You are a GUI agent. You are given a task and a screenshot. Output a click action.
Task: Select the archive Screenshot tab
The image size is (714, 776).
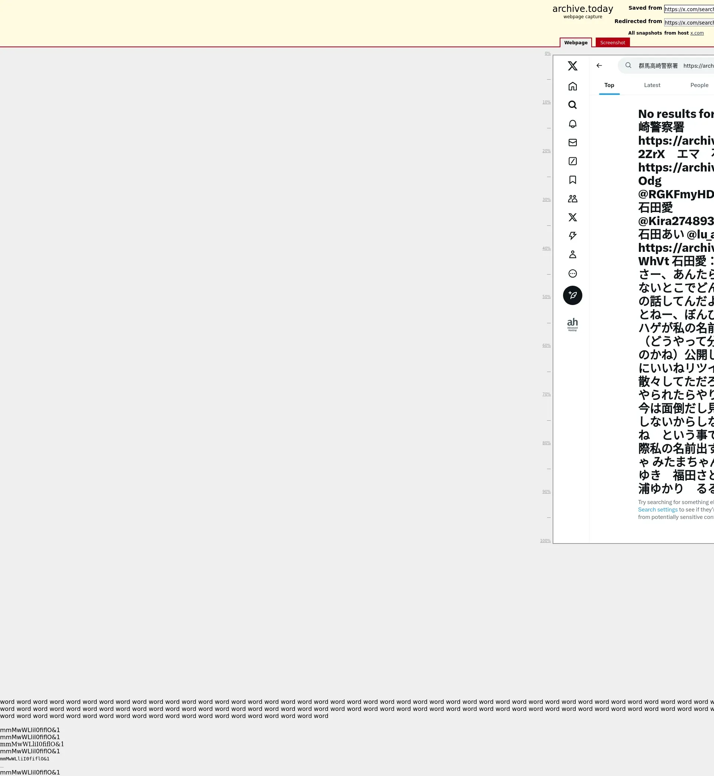point(612,42)
